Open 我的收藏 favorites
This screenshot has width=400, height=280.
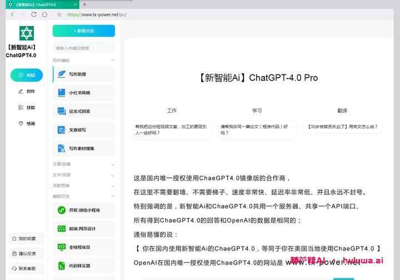pos(27,239)
